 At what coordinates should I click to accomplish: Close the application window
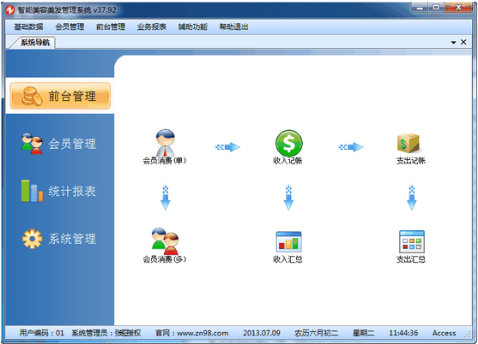[458, 8]
